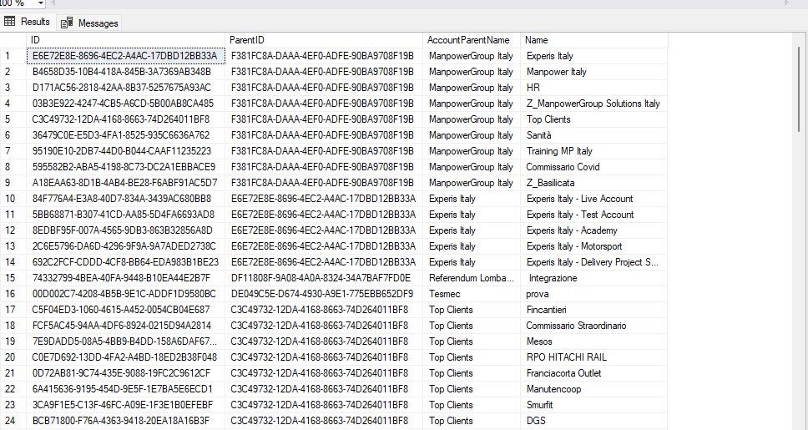Click Name cell Manpower Italy
This screenshot has width=808, height=430.
[594, 72]
